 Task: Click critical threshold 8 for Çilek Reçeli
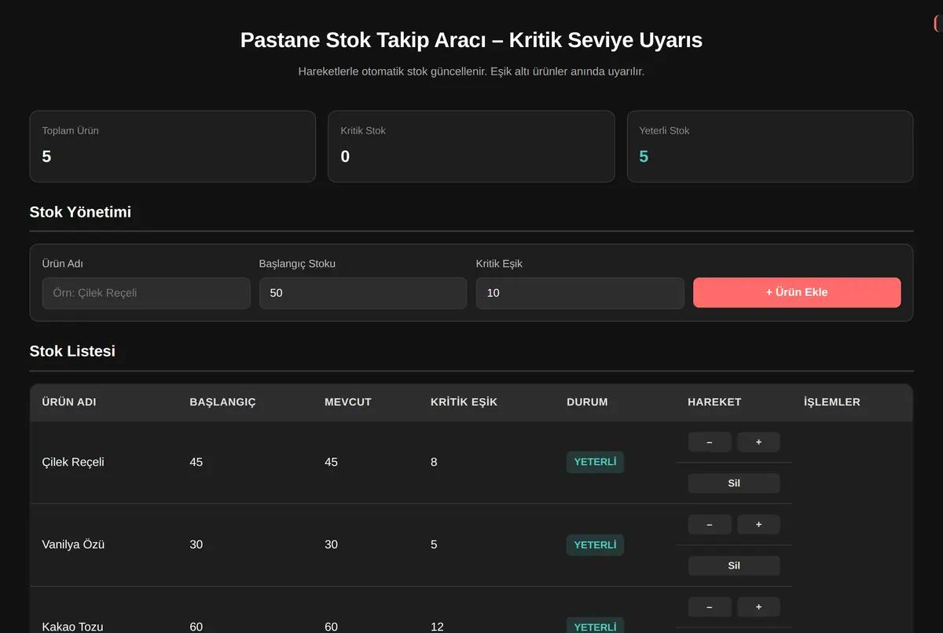pos(434,462)
